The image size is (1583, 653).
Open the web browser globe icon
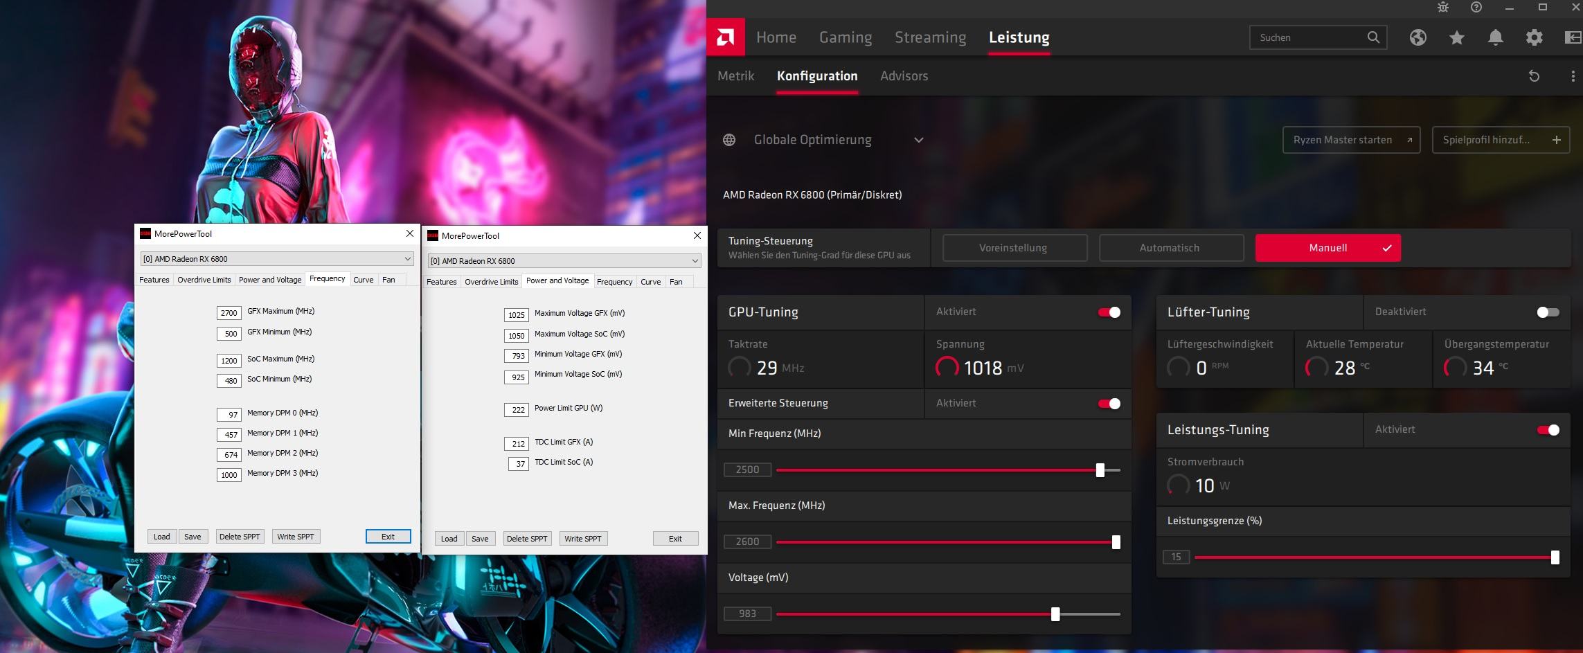pos(1417,37)
